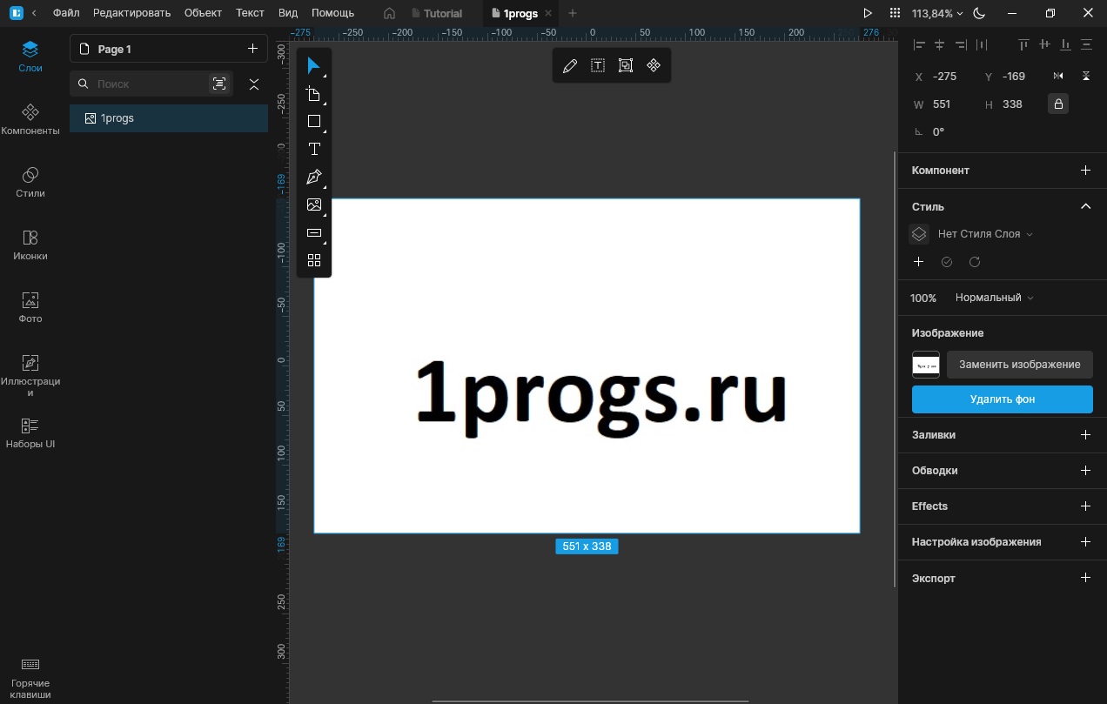Choose the Image insert tool
Viewport: 1107px width, 704px height.
pyautogui.click(x=314, y=205)
